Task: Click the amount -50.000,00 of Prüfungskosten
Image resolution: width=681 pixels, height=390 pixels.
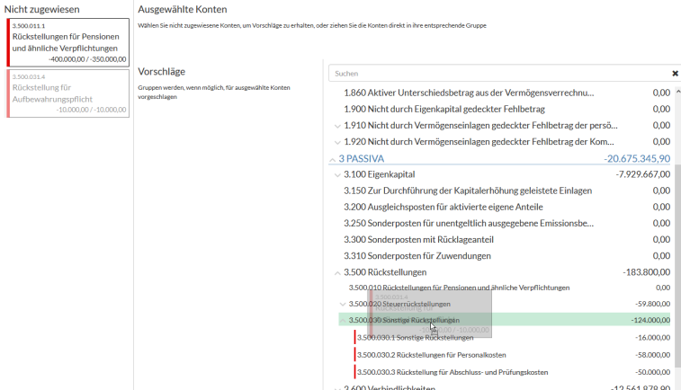Action: point(652,372)
